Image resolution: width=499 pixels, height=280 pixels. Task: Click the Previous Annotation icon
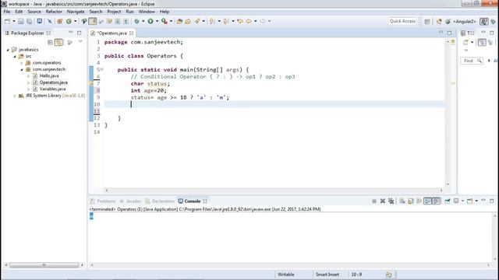pos(226,21)
